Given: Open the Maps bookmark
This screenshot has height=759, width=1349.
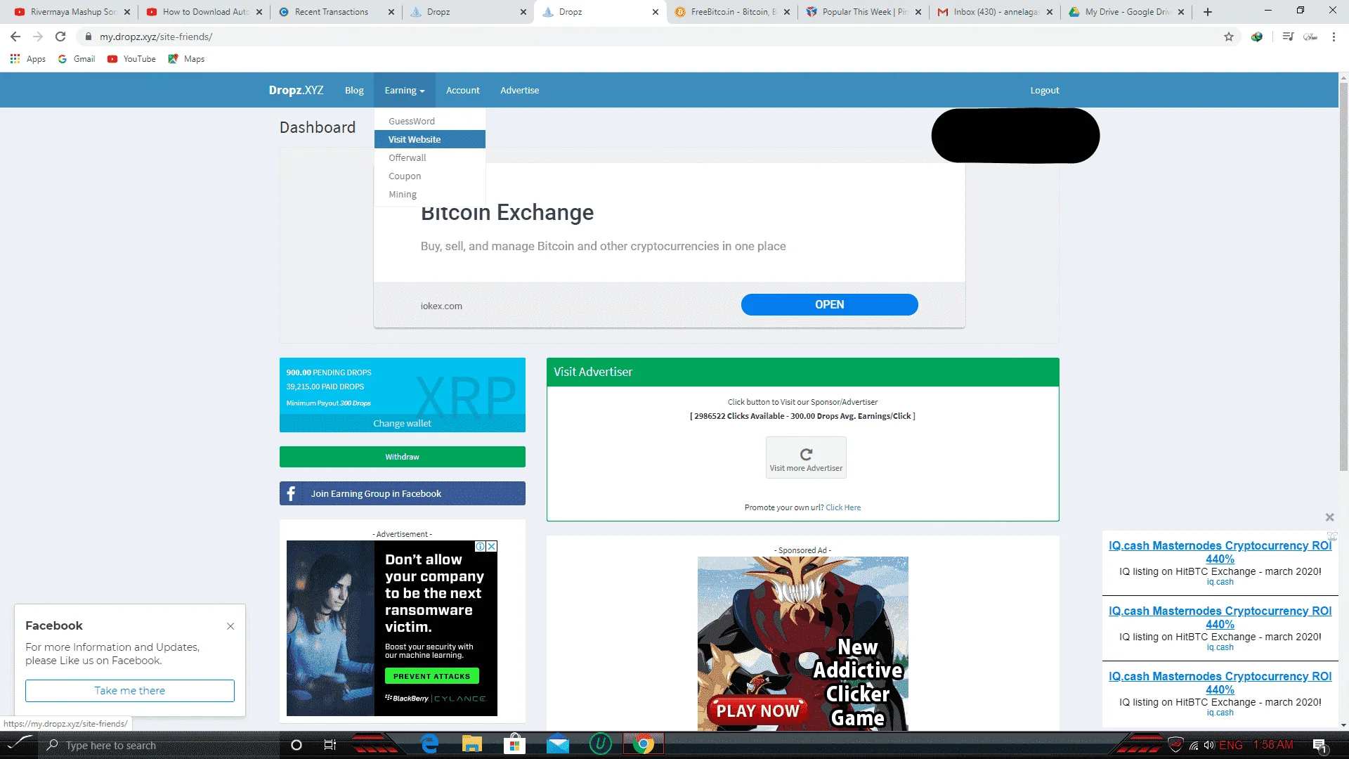Looking at the screenshot, I should 186,59.
